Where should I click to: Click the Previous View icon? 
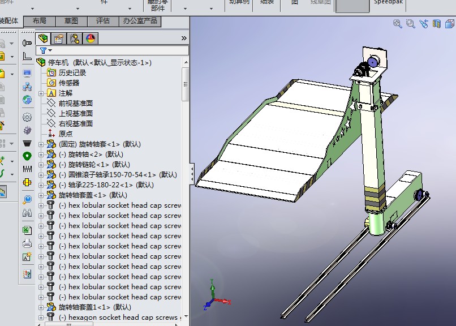click(424, 24)
